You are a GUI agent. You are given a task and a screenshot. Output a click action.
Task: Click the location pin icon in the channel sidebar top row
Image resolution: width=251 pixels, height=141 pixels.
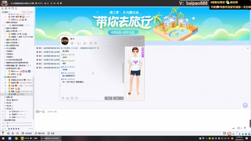tap(9, 8)
